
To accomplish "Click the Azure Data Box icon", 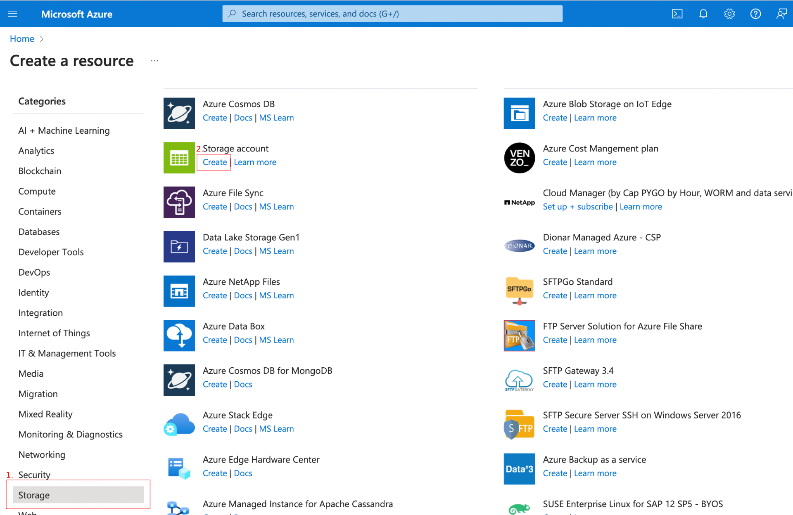I will pyautogui.click(x=179, y=335).
